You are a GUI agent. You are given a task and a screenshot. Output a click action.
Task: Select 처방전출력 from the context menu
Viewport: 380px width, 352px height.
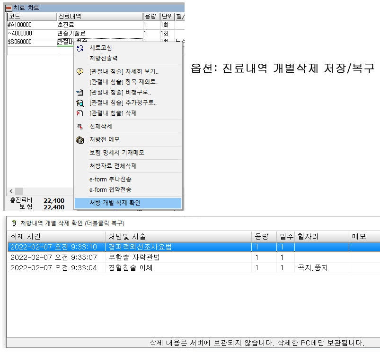click(x=103, y=58)
